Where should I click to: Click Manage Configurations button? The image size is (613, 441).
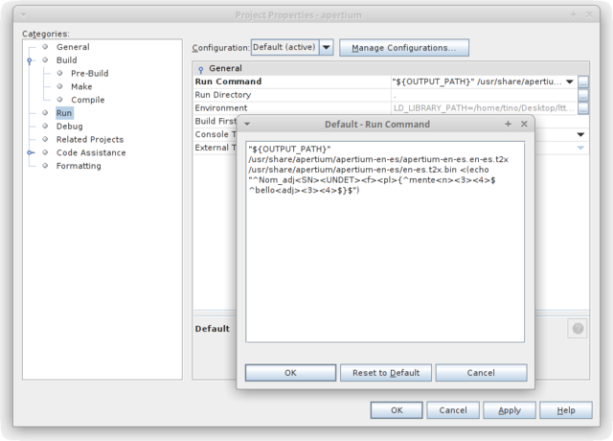point(403,47)
